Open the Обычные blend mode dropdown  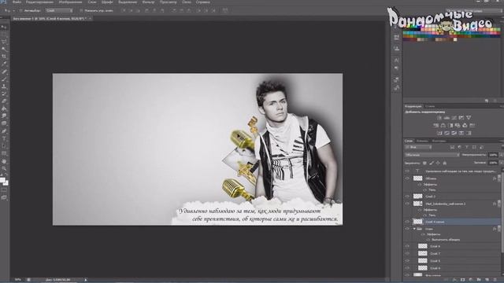click(x=432, y=155)
